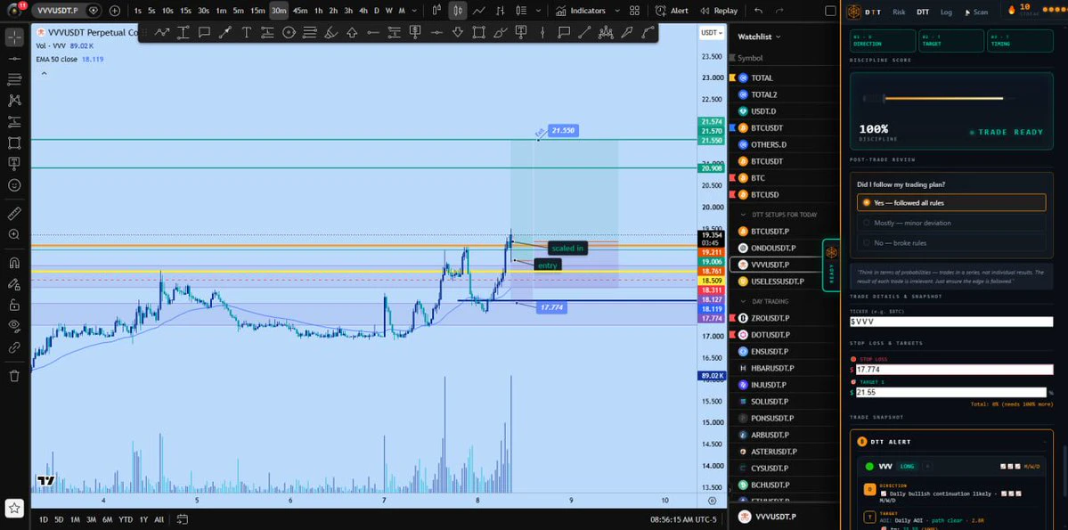The width and height of the screenshot is (1068, 530).
Task: Open the go-to-date calendar icon
Action: [182, 519]
